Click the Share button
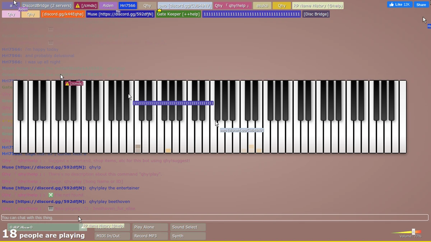 (421, 4)
